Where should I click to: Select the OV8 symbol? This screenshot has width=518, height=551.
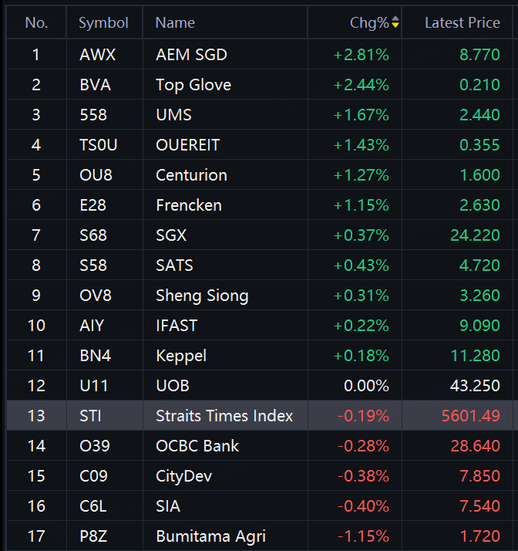click(x=96, y=296)
